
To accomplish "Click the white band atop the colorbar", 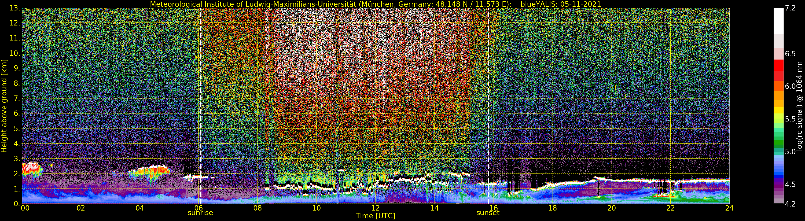I will [x=778, y=21].
